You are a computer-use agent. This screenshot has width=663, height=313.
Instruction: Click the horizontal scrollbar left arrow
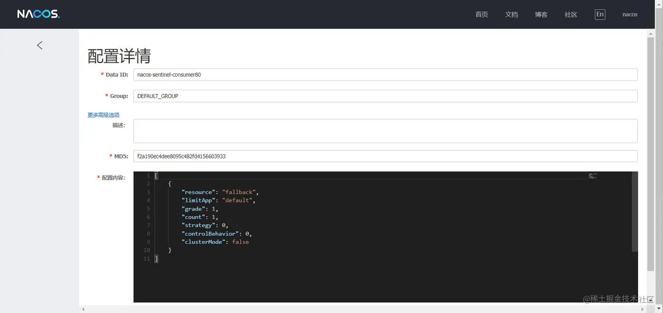[x=83, y=309]
